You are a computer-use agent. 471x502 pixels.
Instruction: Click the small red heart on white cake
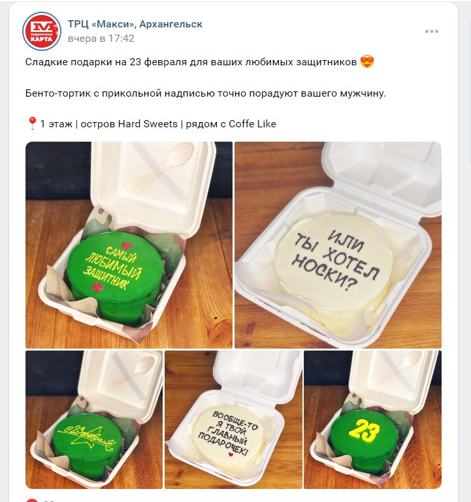point(230,454)
